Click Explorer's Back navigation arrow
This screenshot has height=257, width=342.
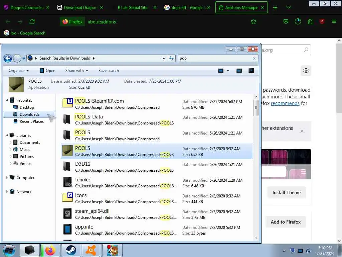8,58
